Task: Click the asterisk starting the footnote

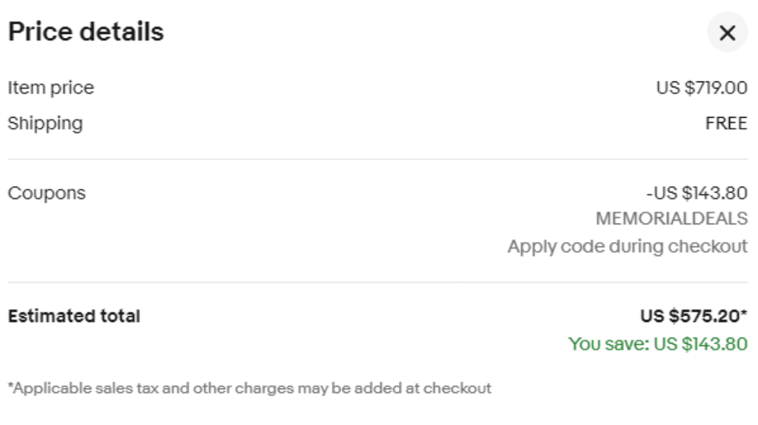Action: click(10, 386)
